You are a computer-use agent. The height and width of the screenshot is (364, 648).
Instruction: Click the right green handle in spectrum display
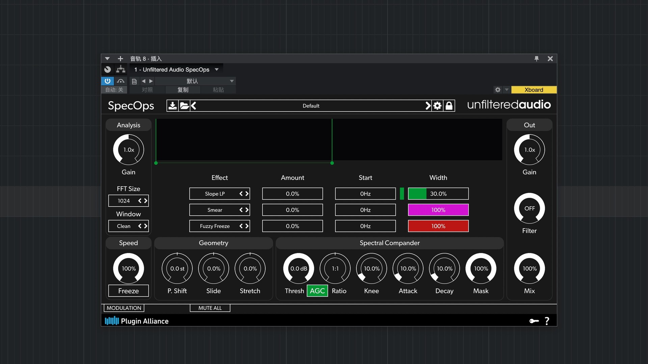point(332,163)
